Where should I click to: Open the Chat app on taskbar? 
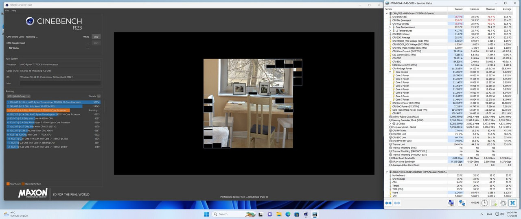click(269, 214)
